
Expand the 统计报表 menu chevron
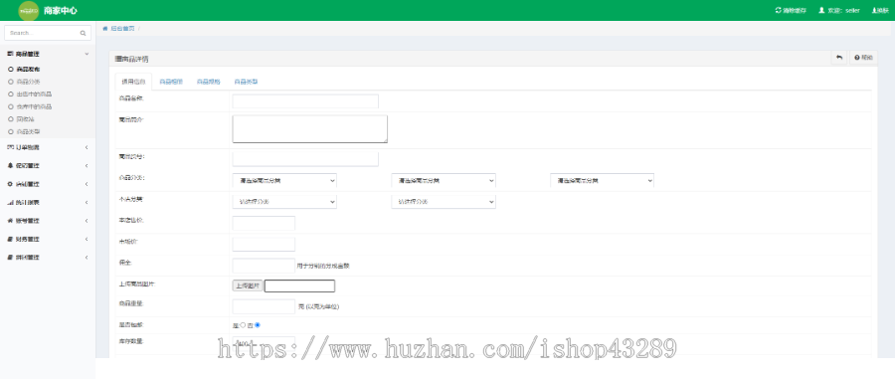(87, 202)
